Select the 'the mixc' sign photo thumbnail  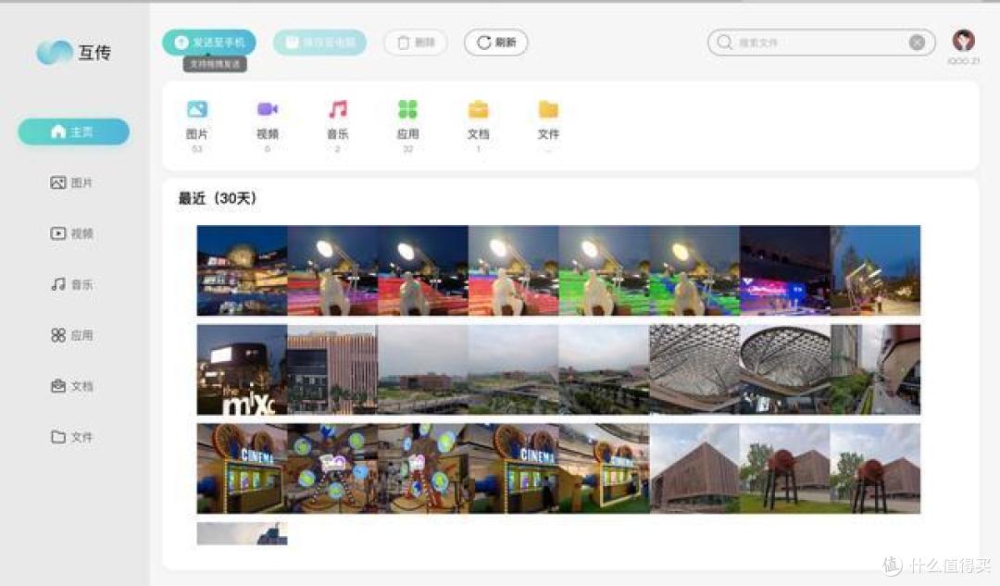[243, 369]
